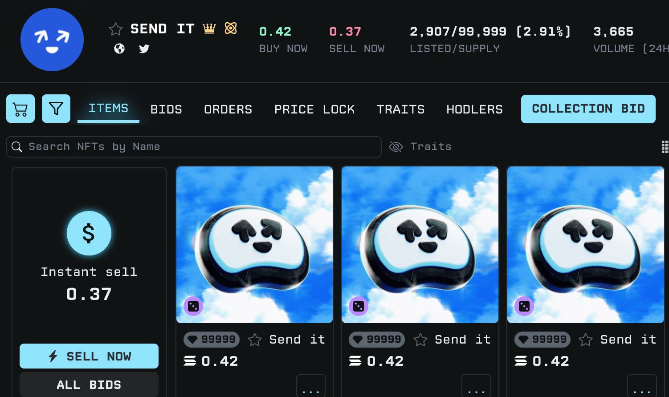Switch to grid view layout
Image resolution: width=669 pixels, height=397 pixels.
click(665, 146)
